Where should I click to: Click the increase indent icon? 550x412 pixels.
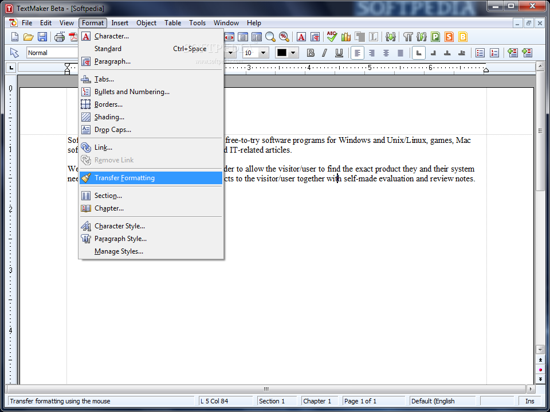(x=527, y=53)
